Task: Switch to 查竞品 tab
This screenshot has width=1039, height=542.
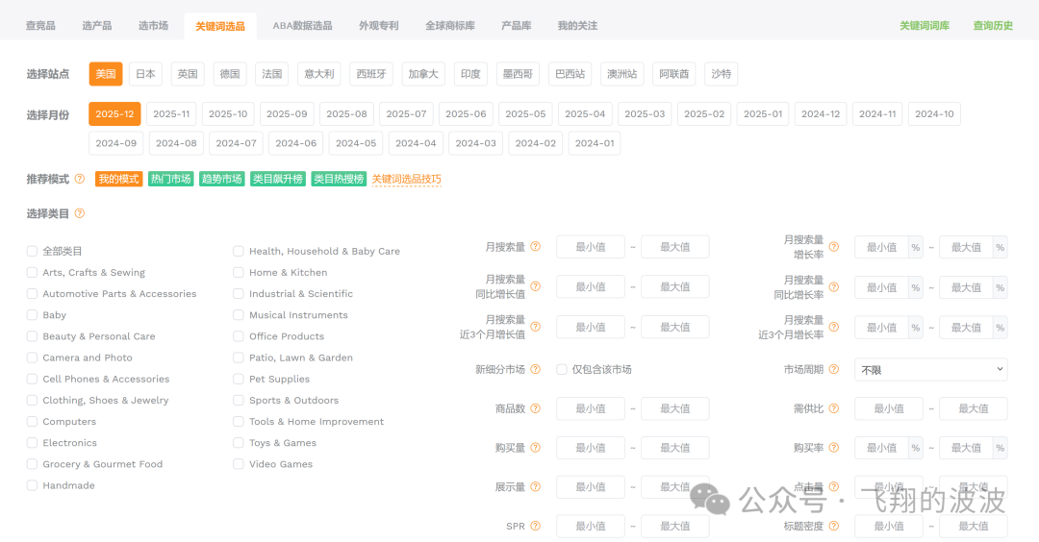Action: pyautogui.click(x=40, y=26)
